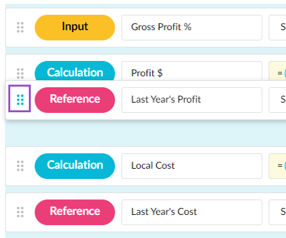
Task: Focus the Profit $ name field
Action: [x=192, y=71]
